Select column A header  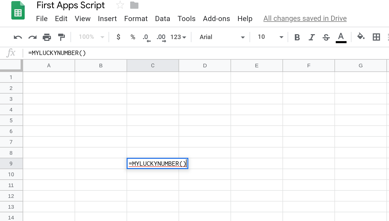tap(49, 66)
